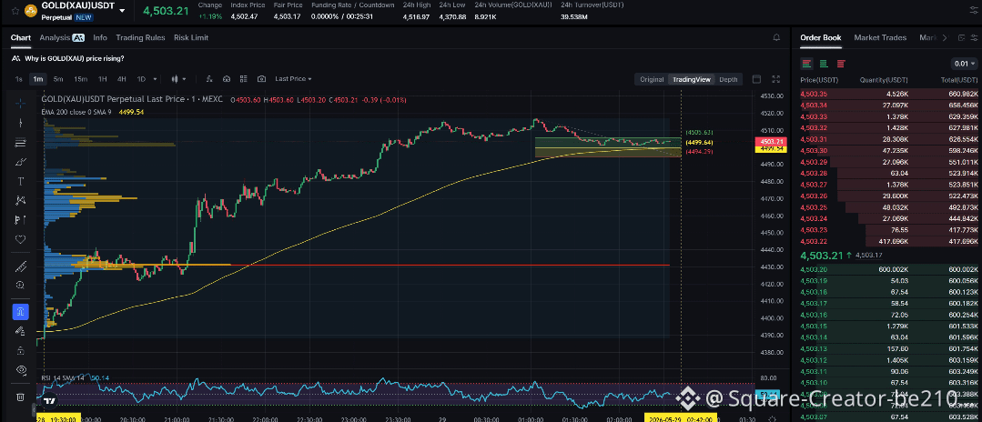Click the 4503.21 current price axis label

[x=769, y=142]
